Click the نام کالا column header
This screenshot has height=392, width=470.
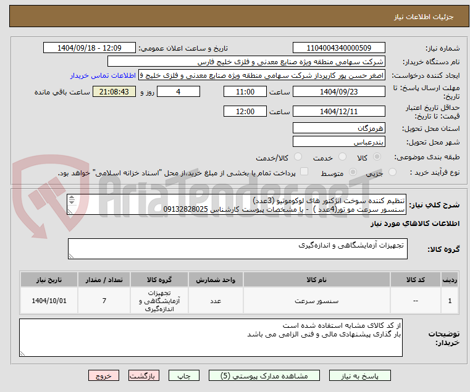pos(317,280)
